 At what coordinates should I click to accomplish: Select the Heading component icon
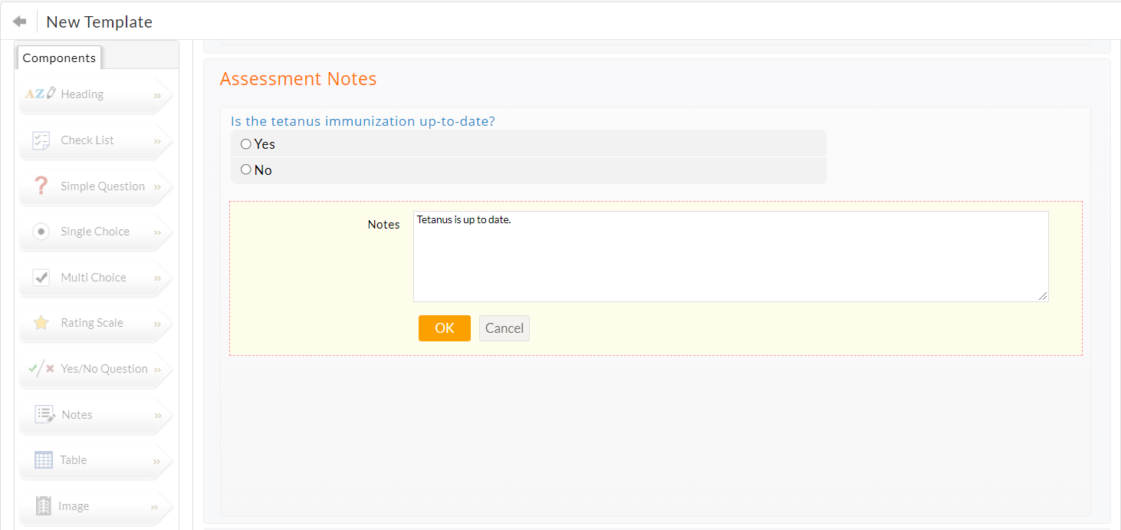(41, 94)
